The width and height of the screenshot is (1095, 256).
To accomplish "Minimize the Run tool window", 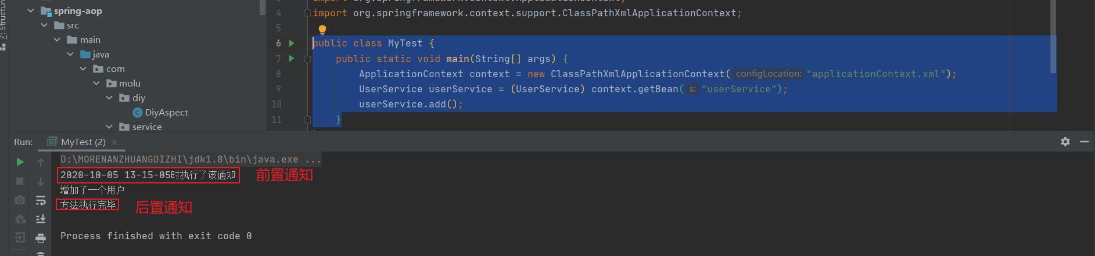I will 1084,142.
